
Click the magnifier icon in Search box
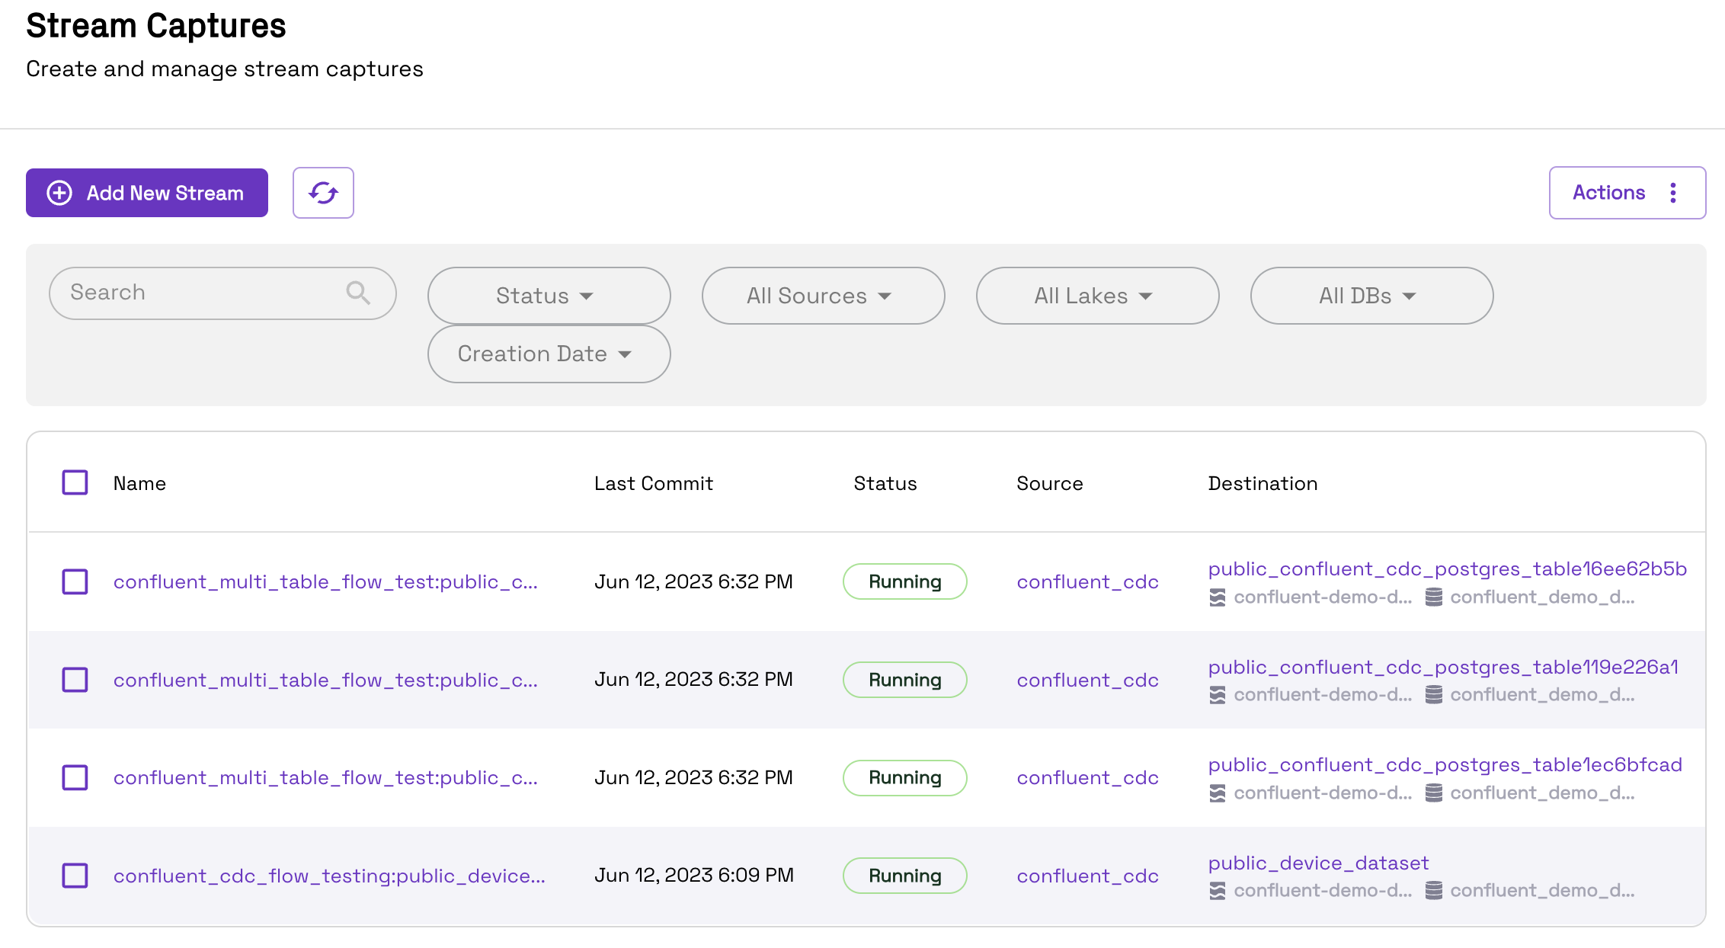[358, 293]
